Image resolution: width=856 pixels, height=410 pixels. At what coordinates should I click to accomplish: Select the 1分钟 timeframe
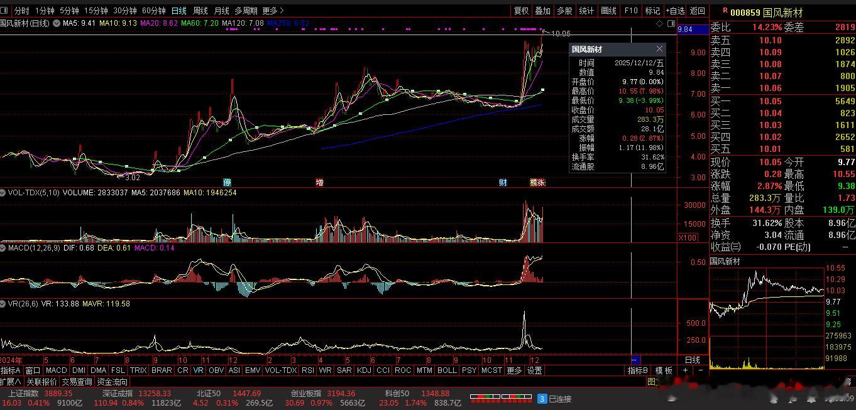click(45, 11)
